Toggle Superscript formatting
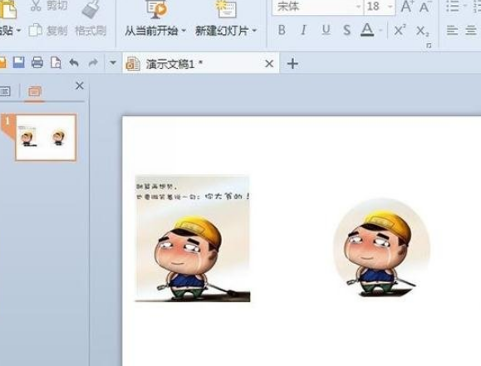The width and height of the screenshot is (481, 366). point(400,30)
